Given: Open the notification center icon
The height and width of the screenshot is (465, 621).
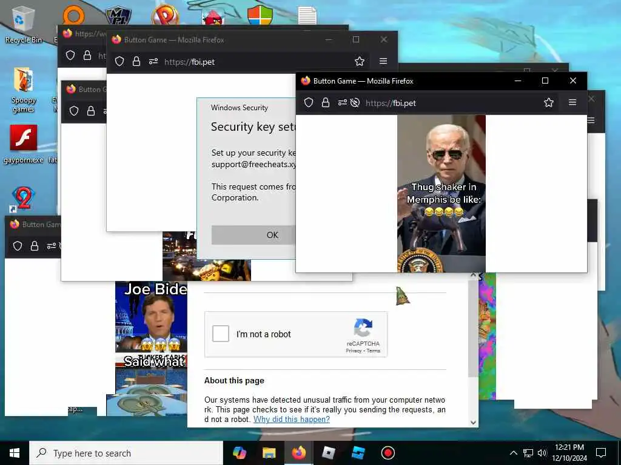Looking at the screenshot, I should point(601,453).
